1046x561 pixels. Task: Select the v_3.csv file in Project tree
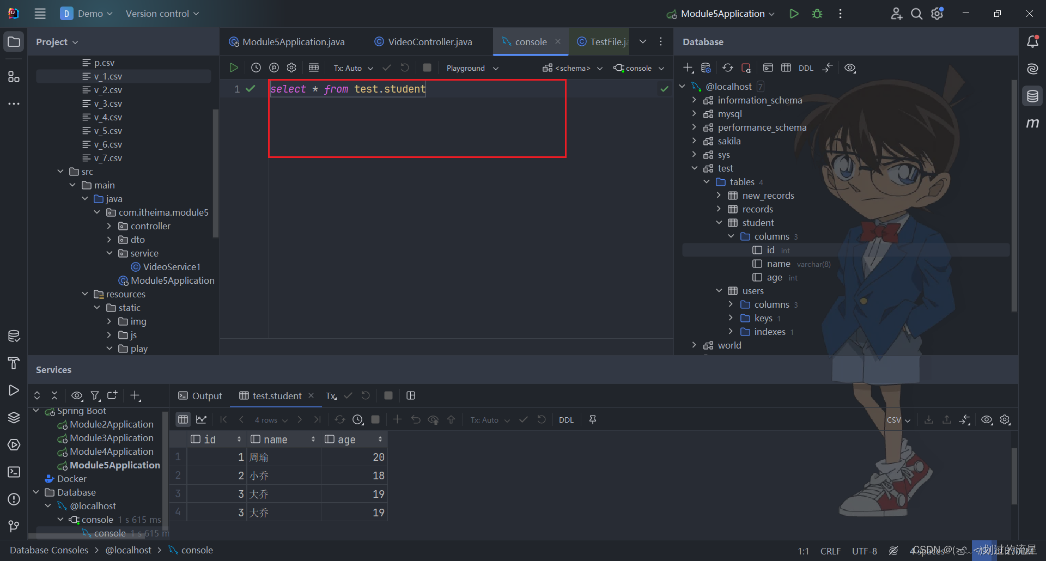point(108,103)
